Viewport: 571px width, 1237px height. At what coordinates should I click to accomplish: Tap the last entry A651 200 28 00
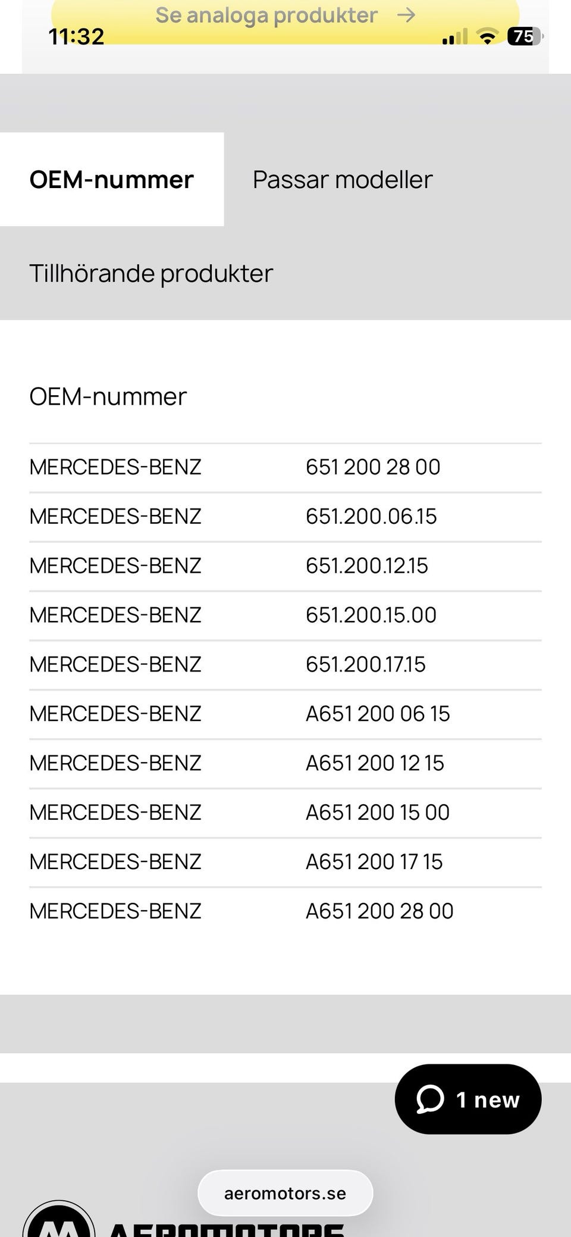coord(379,911)
